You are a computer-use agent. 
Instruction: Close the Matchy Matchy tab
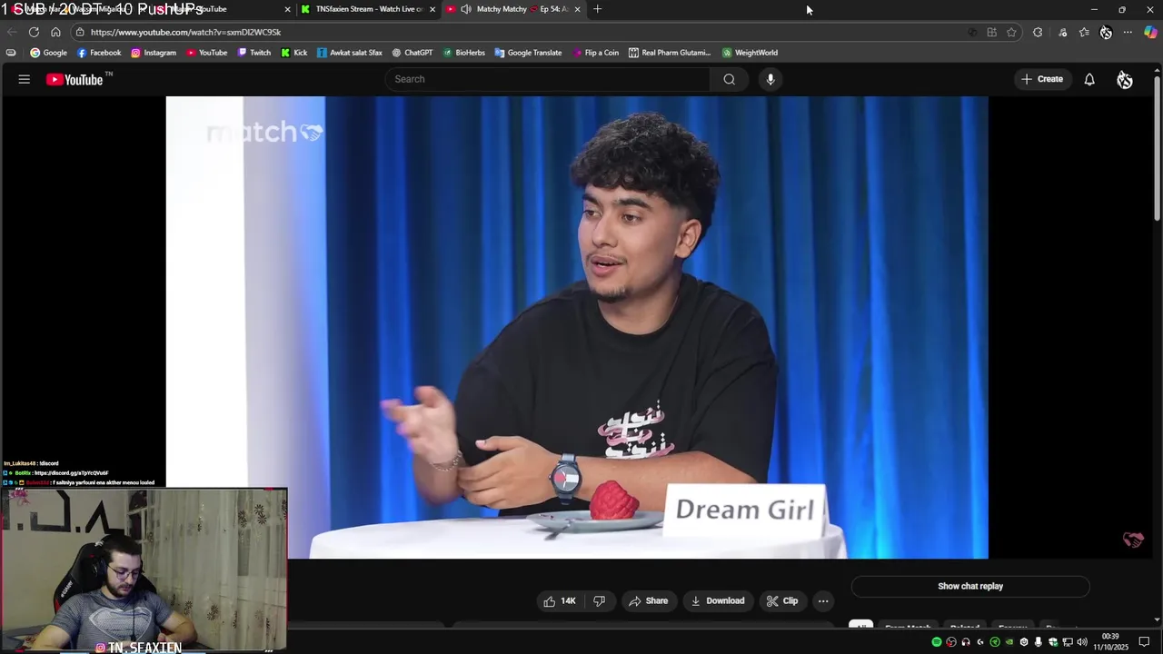577,9
